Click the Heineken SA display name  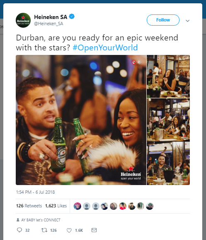click(x=51, y=17)
